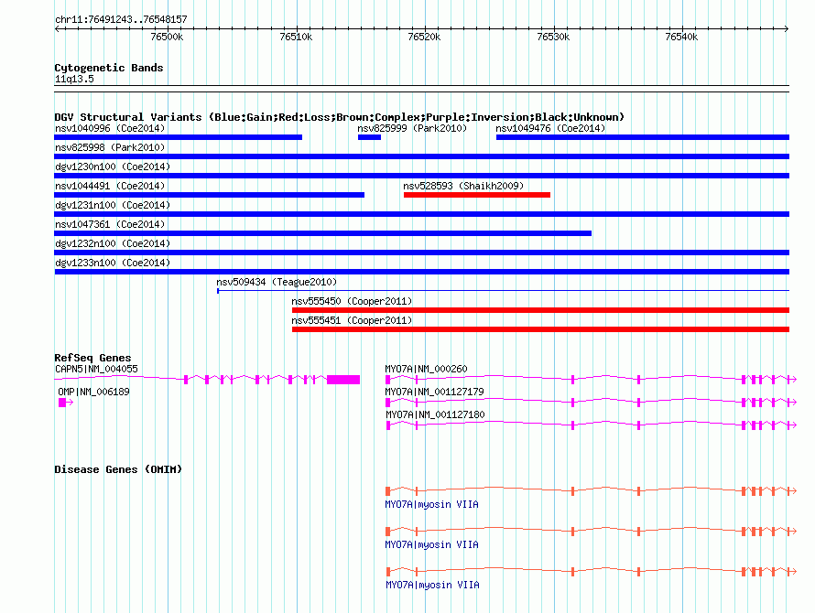Click MYO7A|NM_001127180 transcript label
The height and width of the screenshot is (613, 815).
point(435,414)
